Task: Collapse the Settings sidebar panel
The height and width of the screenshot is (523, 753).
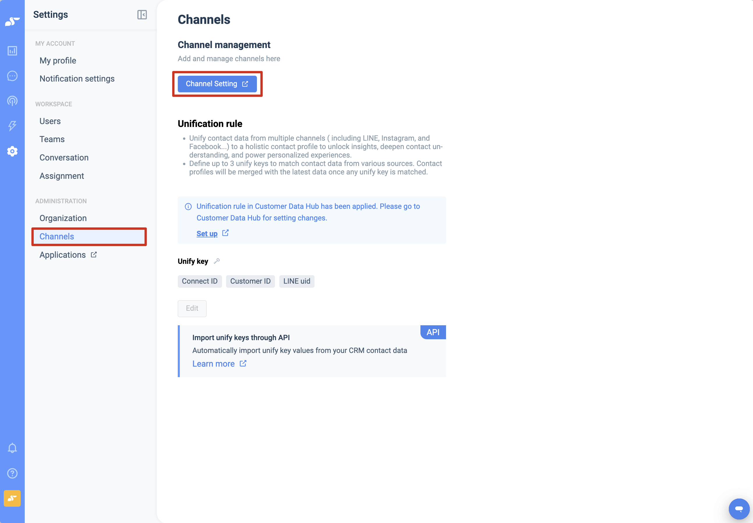Action: [x=142, y=15]
